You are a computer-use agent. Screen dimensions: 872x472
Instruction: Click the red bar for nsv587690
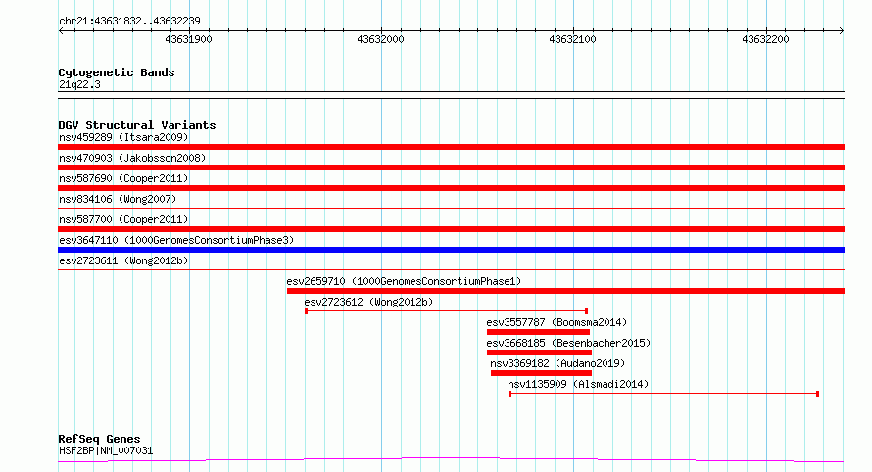pyautogui.click(x=451, y=188)
